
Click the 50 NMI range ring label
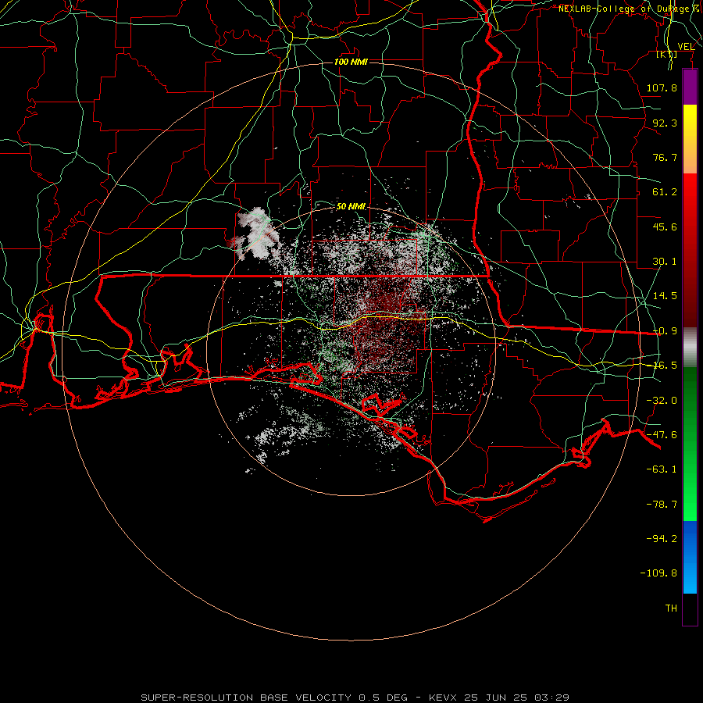351,206
